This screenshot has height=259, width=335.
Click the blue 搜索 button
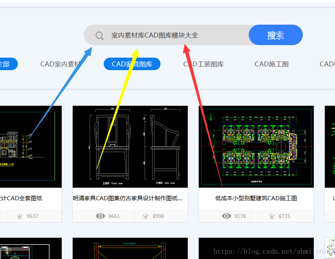[x=276, y=35]
